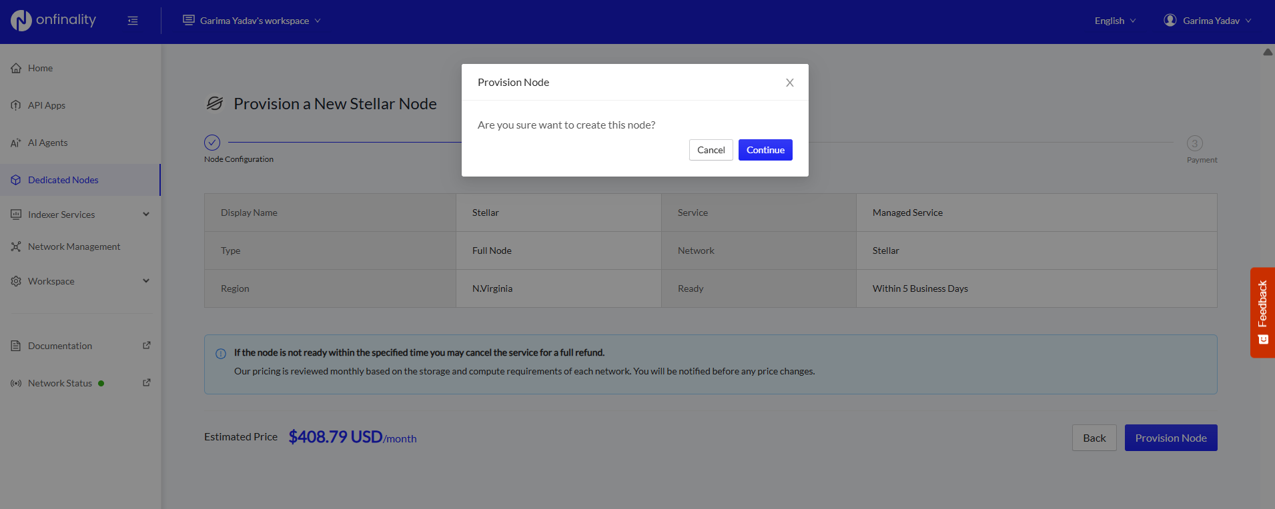1275x509 pixels.
Task: Open Garima Yadav's workspace dropdown
Action: point(252,21)
